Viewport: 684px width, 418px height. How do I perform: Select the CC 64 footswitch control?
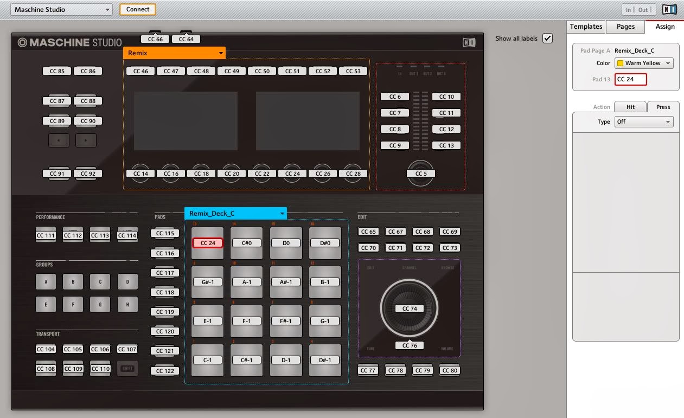click(186, 39)
